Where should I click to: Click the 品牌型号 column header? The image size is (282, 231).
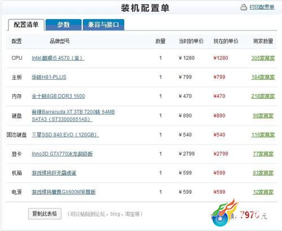coord(60,41)
